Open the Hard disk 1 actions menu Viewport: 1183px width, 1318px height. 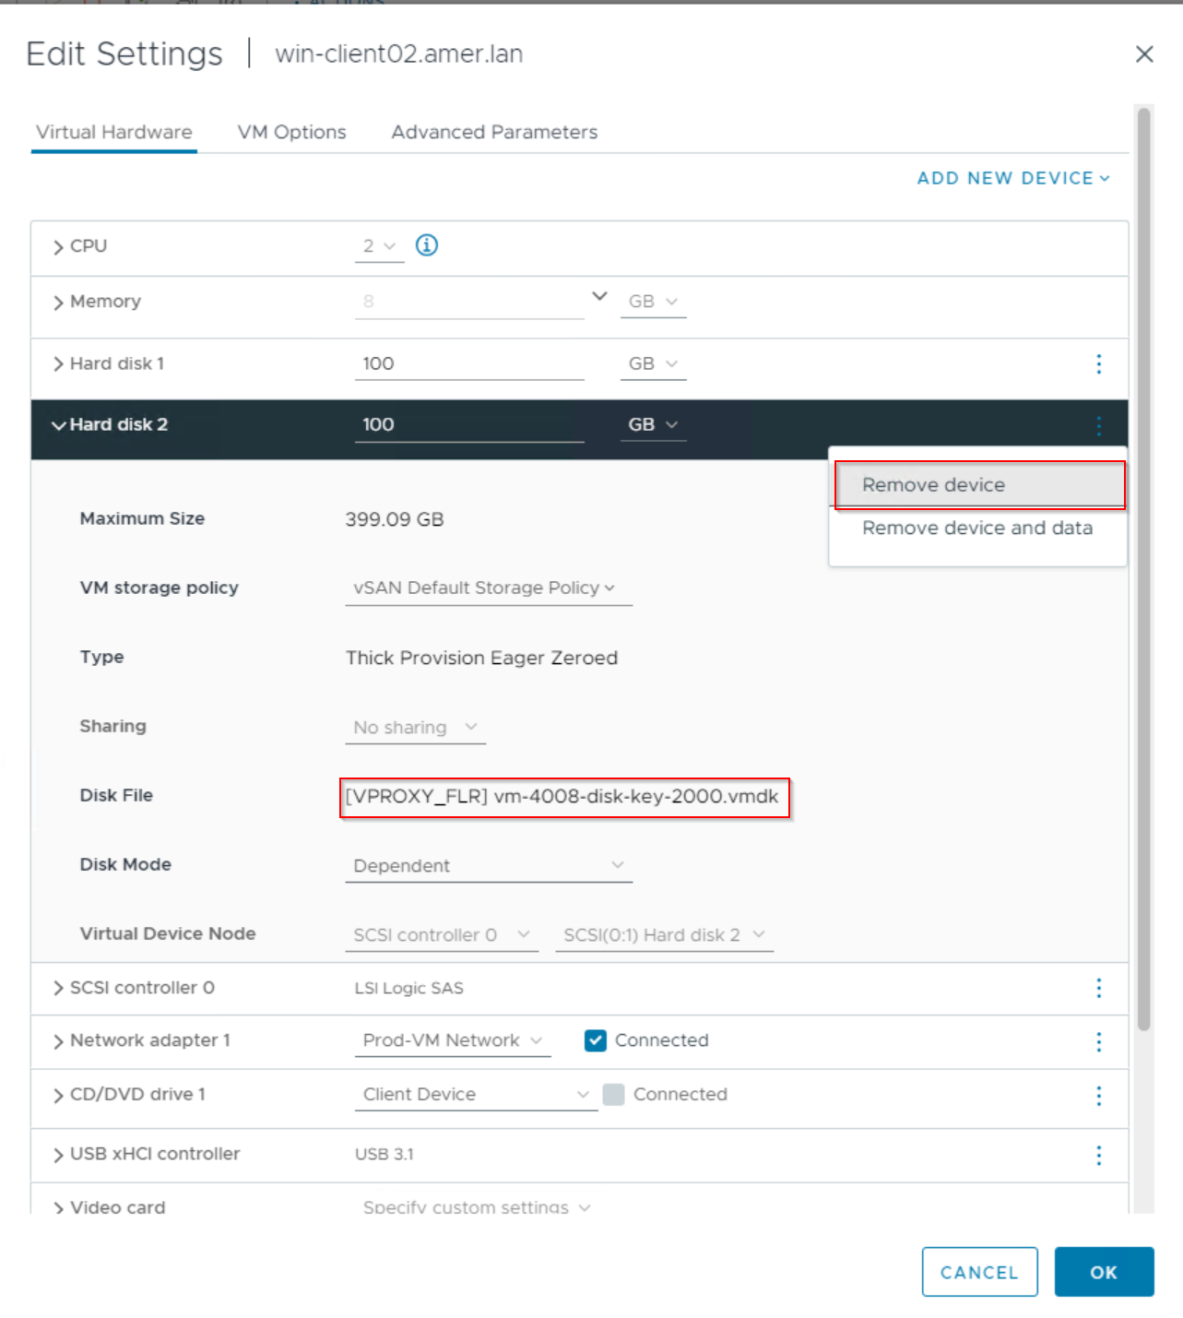click(1098, 364)
